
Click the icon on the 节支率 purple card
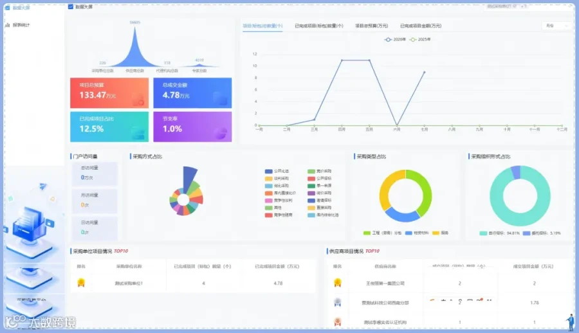[221, 133]
